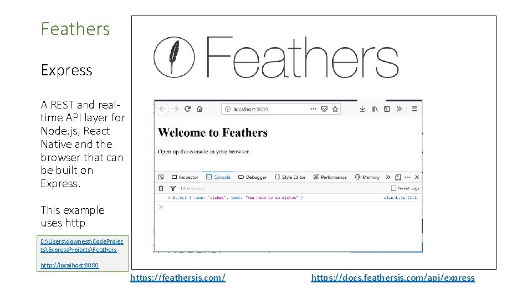This screenshot has height=299, width=532.
Task: Save page to Pocket
Action: [324, 109]
